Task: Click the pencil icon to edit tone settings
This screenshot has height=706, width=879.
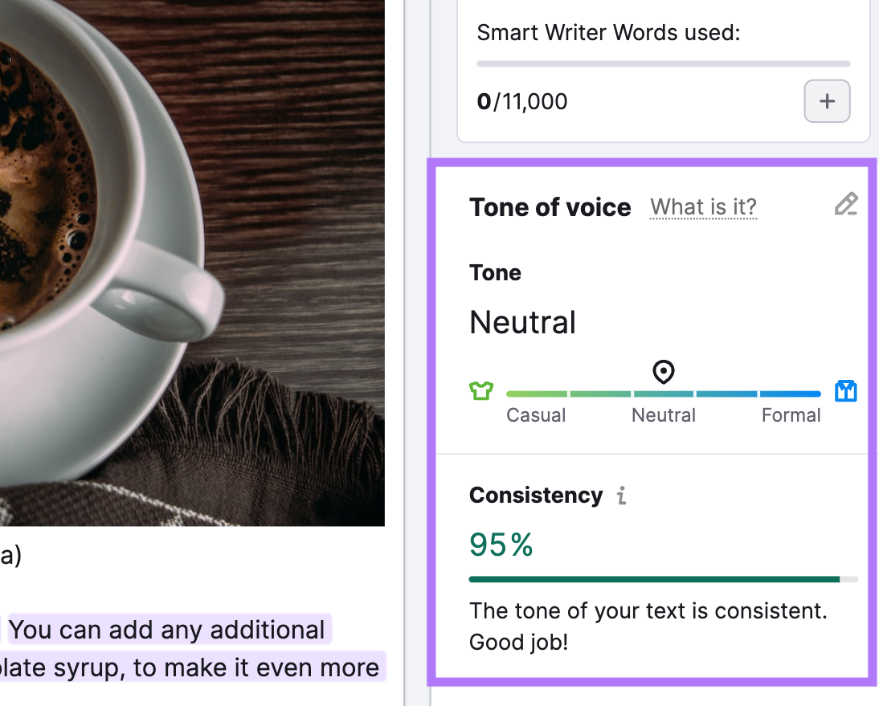Action: click(845, 204)
